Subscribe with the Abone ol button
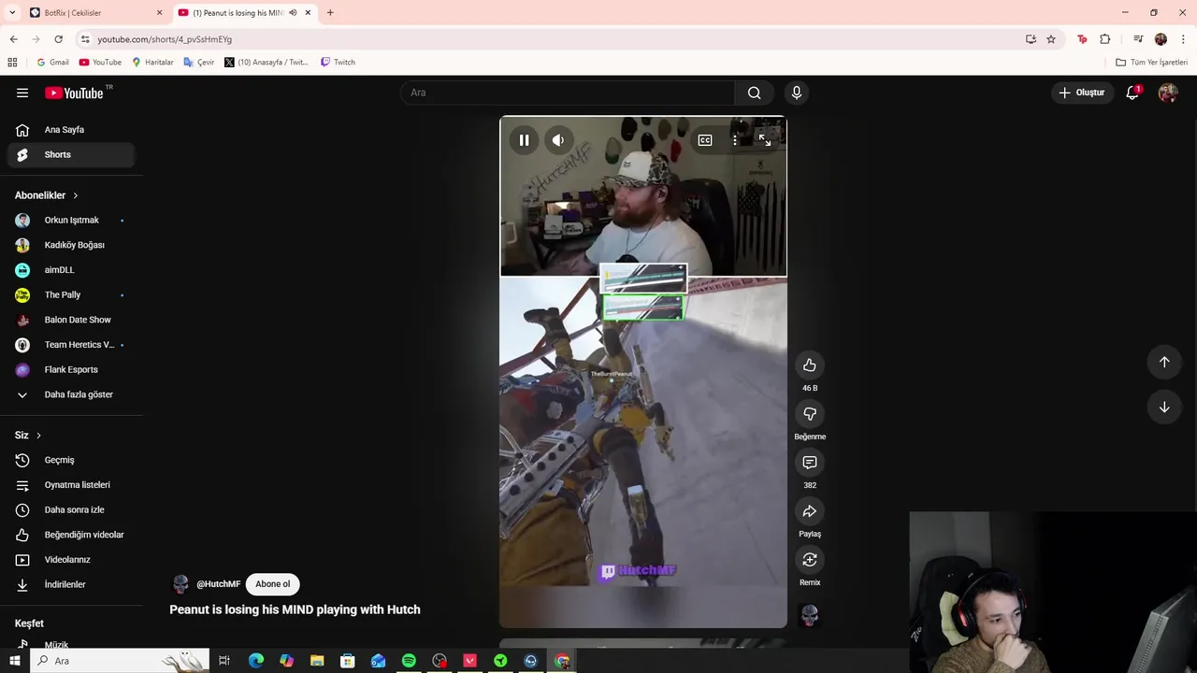Screen dimensions: 1197x673 273,584
